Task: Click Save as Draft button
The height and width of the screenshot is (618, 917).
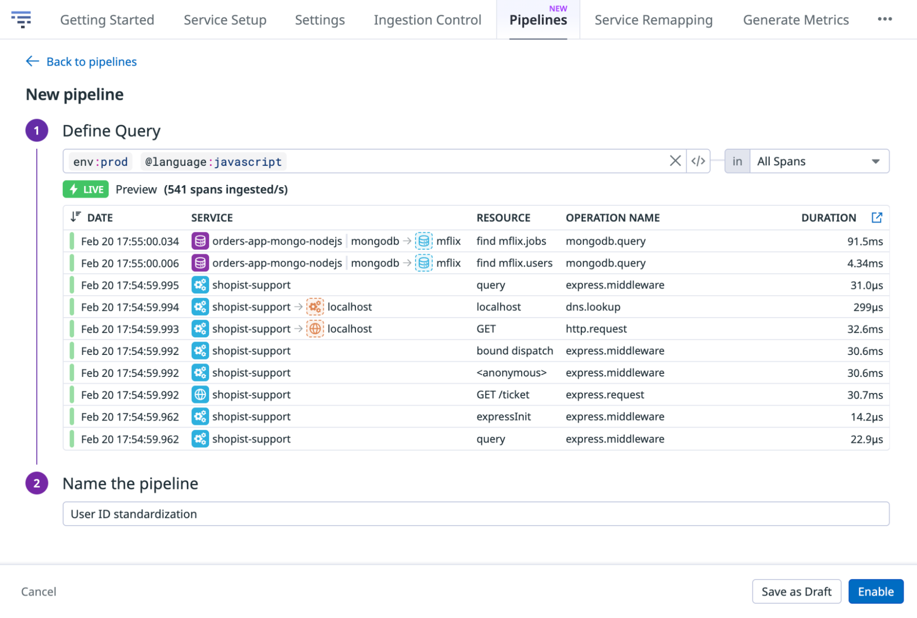Action: coord(796,591)
